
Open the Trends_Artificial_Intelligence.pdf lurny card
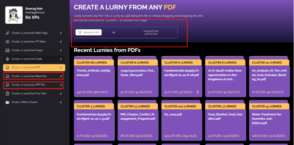[x=94, y=78]
